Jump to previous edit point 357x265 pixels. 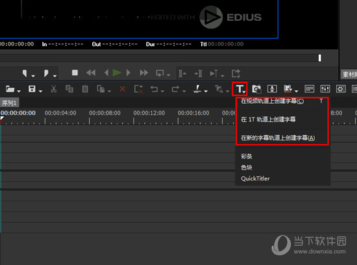tap(182, 73)
